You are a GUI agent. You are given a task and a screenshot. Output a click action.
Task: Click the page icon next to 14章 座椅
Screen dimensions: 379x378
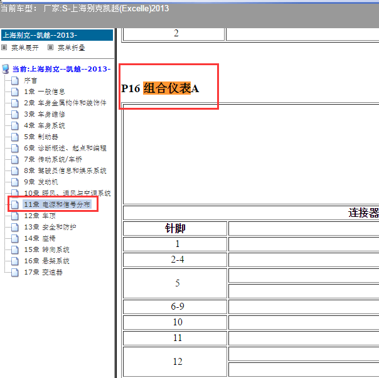click(x=14, y=238)
